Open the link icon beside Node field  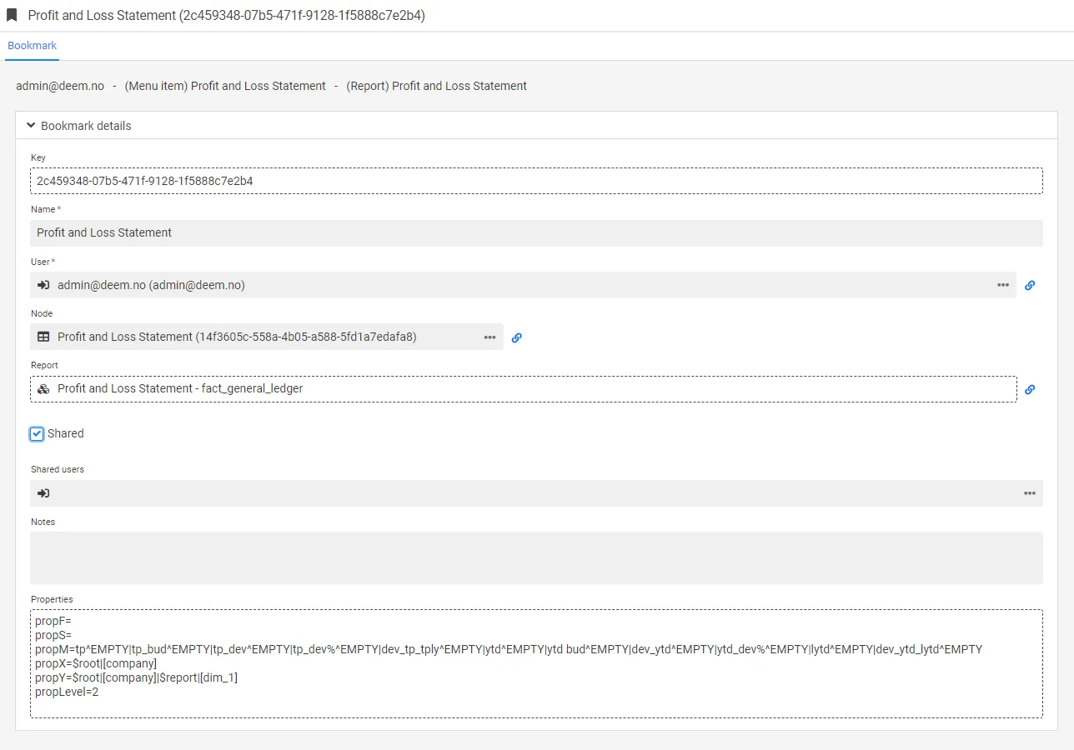(516, 337)
